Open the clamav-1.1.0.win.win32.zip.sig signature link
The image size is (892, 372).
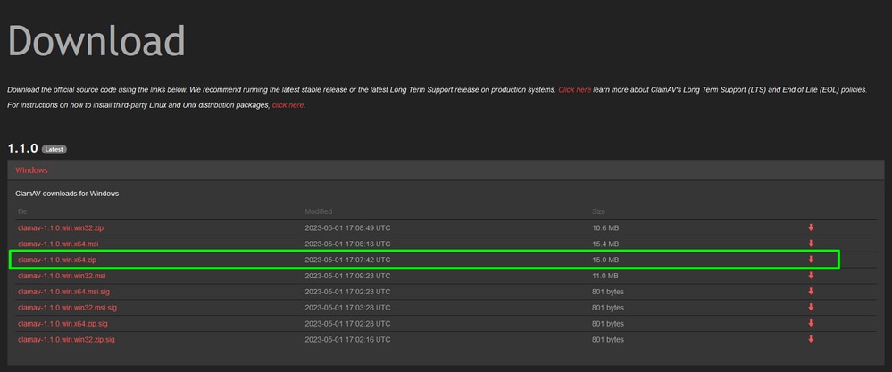click(66, 339)
